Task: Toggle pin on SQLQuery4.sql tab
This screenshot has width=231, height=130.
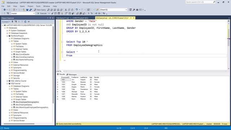Action: coord(131,18)
